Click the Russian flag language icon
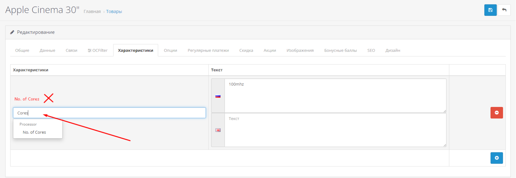Image resolution: width=516 pixels, height=178 pixels. click(x=218, y=96)
